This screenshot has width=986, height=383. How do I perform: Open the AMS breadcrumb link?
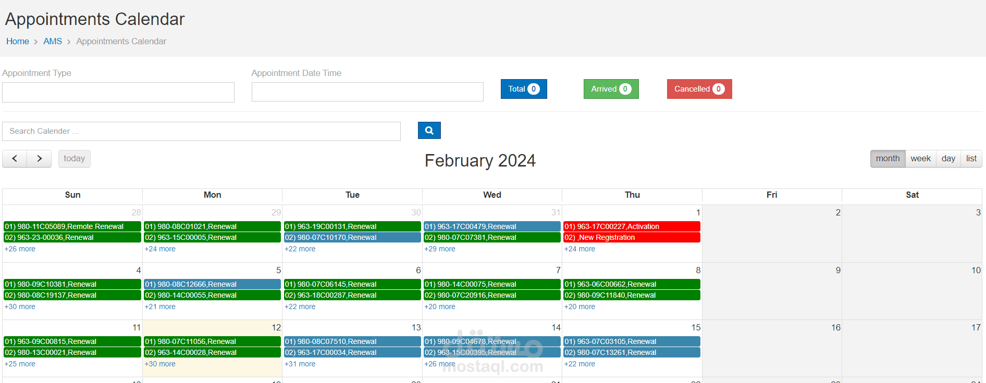pyautogui.click(x=53, y=41)
